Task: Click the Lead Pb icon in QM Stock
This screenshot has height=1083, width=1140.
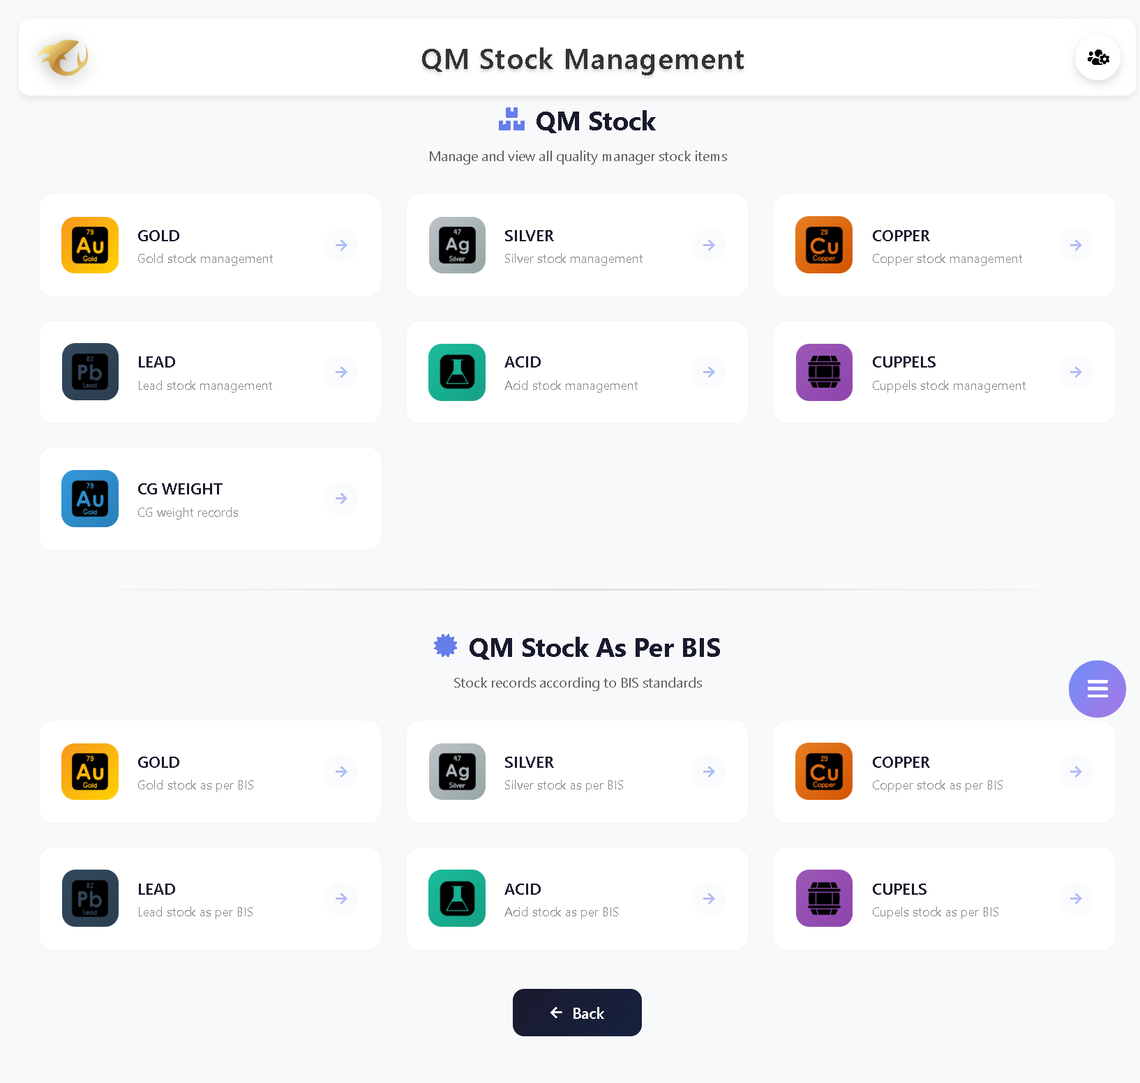Action: (90, 372)
